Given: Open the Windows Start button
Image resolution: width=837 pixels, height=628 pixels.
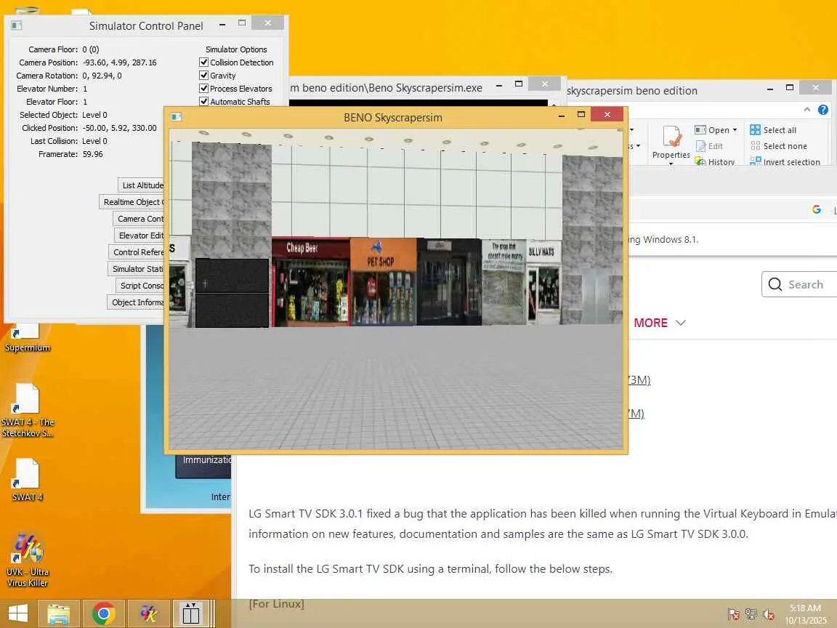Looking at the screenshot, I should (x=18, y=613).
